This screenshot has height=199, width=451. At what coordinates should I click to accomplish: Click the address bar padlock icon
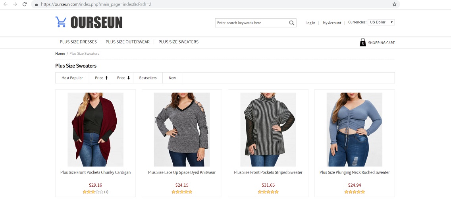point(36,4)
